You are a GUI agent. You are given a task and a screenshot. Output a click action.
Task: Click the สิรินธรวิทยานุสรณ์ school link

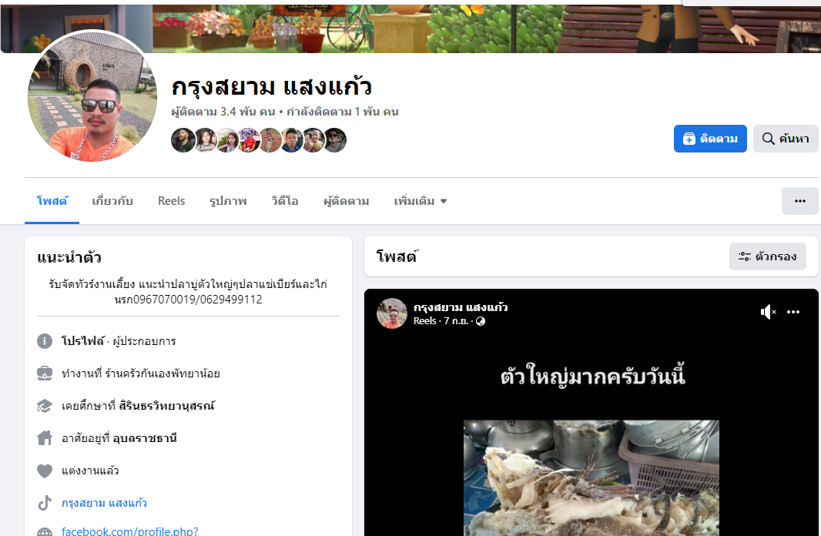pyautogui.click(x=166, y=406)
